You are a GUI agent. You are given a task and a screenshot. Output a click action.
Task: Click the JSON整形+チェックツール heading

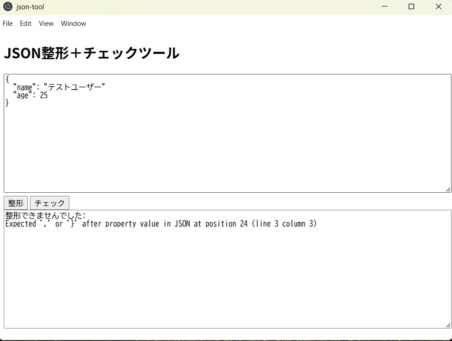click(x=92, y=53)
